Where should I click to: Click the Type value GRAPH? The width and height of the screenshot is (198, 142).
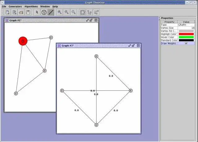point(186,25)
